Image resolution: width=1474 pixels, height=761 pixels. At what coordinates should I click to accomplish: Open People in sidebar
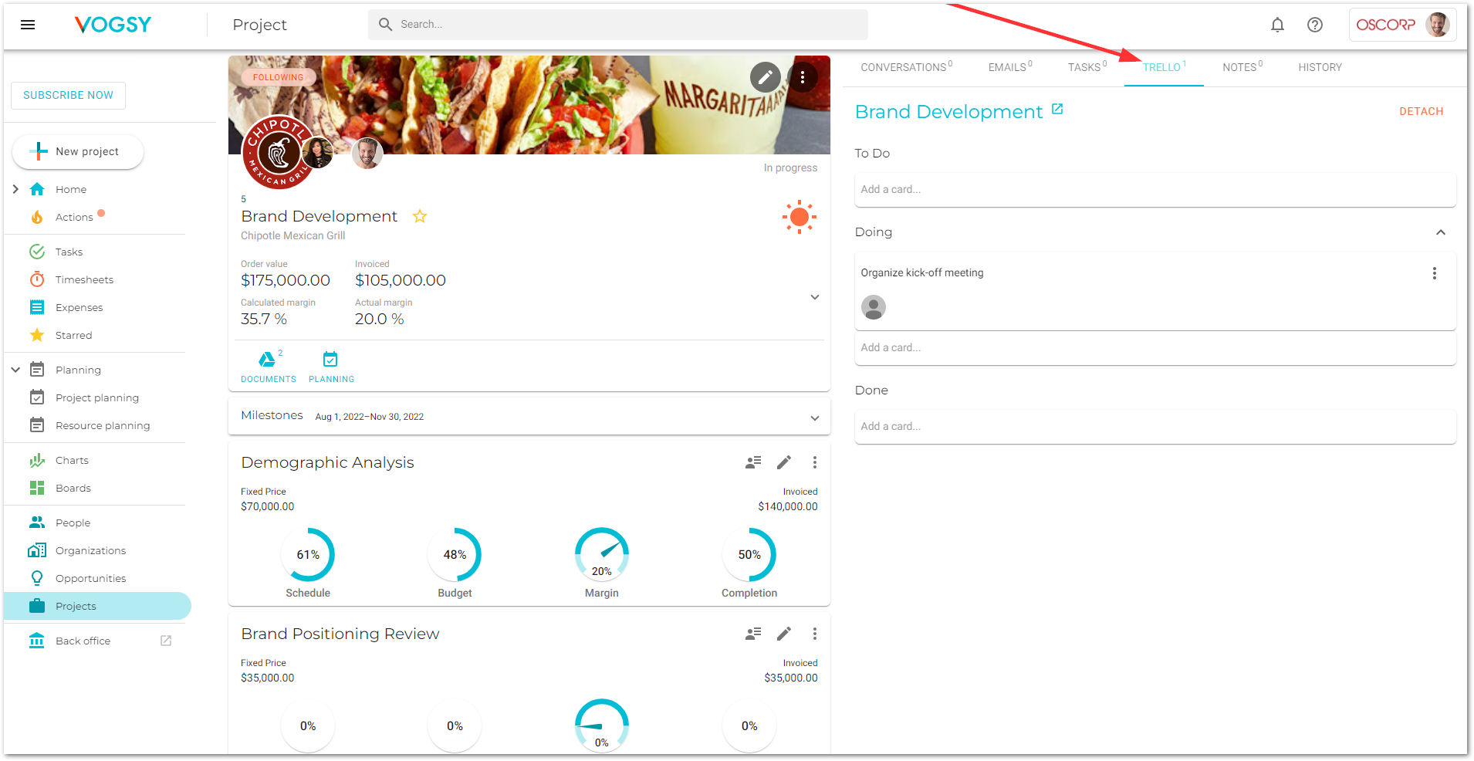(73, 523)
